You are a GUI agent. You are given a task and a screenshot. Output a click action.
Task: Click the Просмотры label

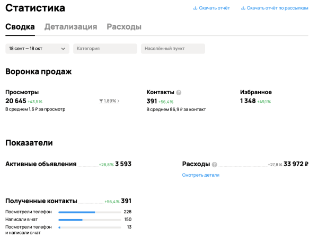(x=22, y=92)
